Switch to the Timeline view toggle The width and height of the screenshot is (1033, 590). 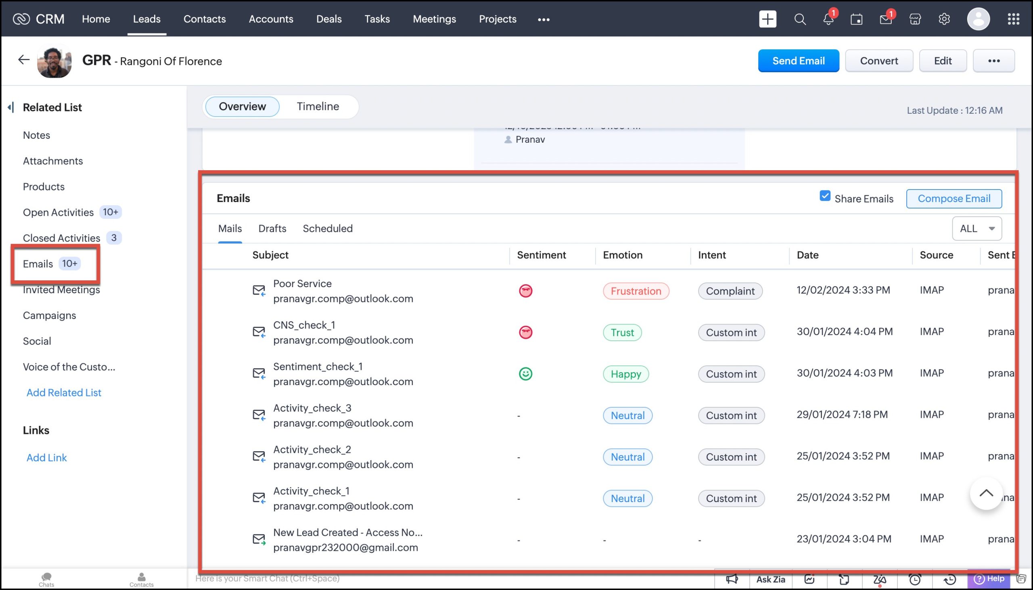318,106
